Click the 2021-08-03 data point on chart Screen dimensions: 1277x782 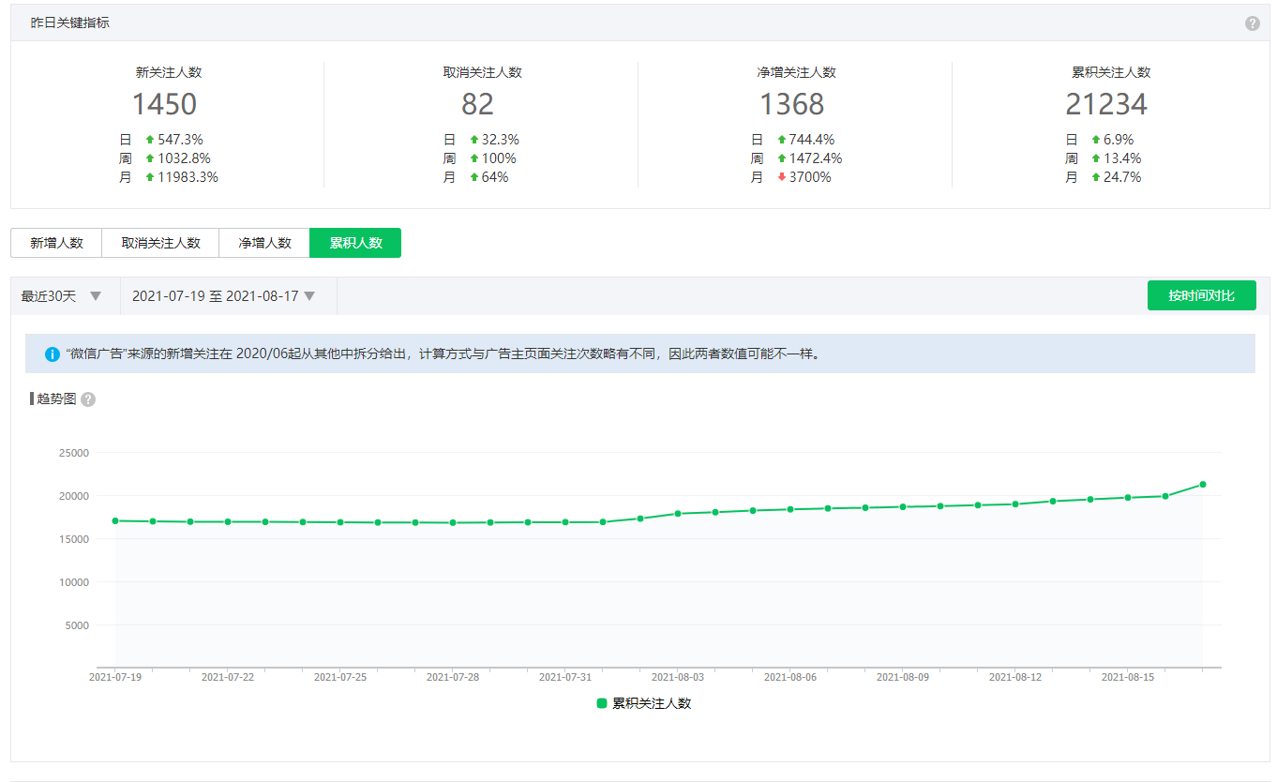[678, 514]
